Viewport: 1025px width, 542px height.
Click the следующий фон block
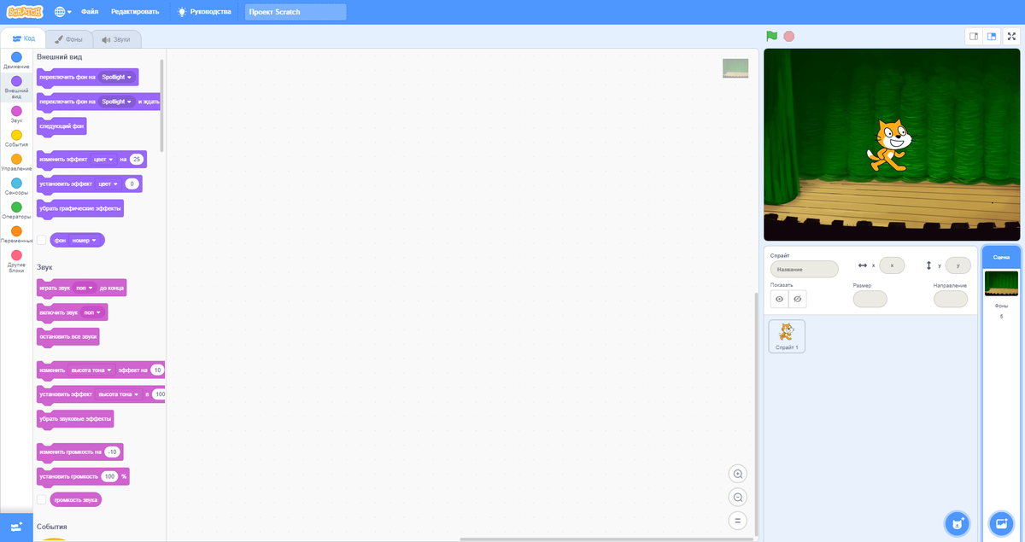[x=61, y=126]
